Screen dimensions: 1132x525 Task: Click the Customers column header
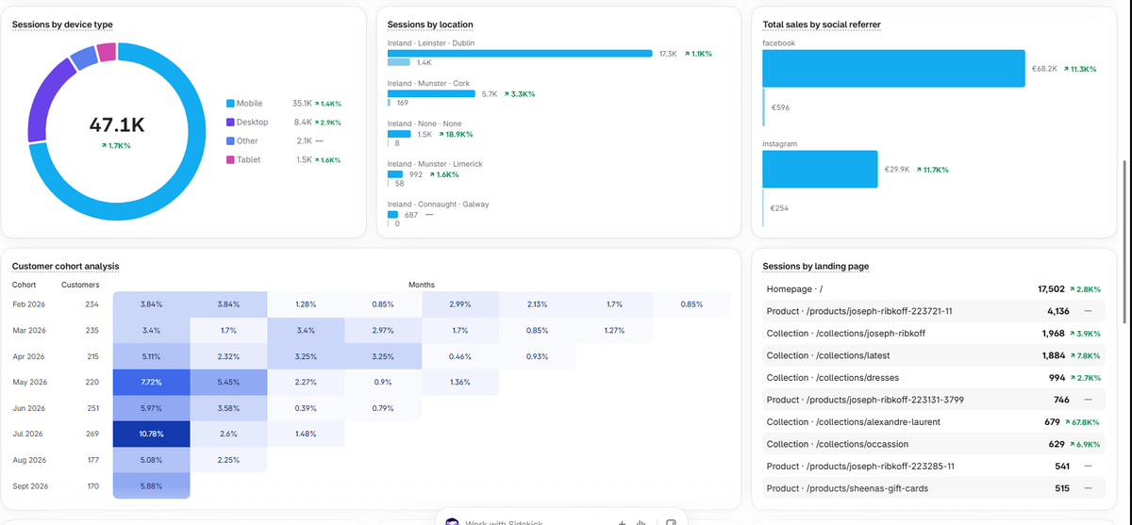pyautogui.click(x=80, y=284)
